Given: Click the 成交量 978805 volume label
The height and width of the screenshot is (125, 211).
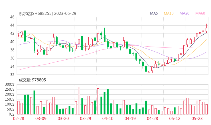Looking at the screenshot, I should [32, 80].
